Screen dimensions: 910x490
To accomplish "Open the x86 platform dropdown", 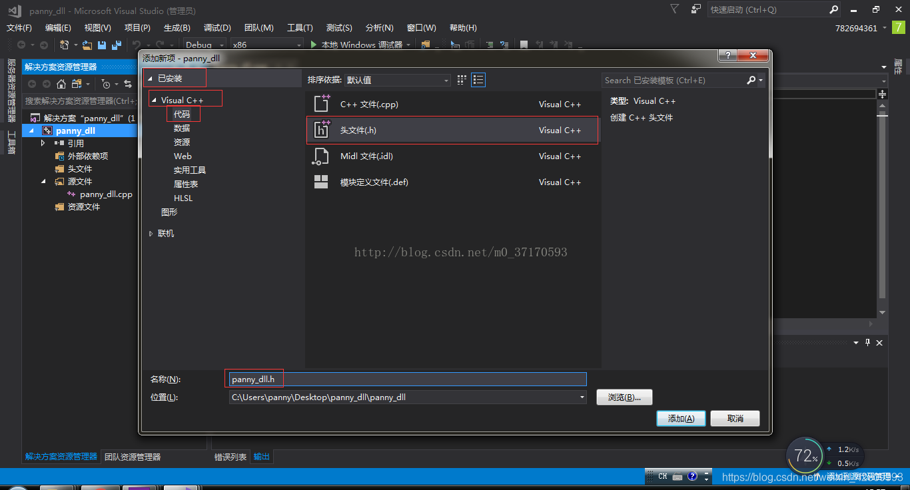I will 266,45.
